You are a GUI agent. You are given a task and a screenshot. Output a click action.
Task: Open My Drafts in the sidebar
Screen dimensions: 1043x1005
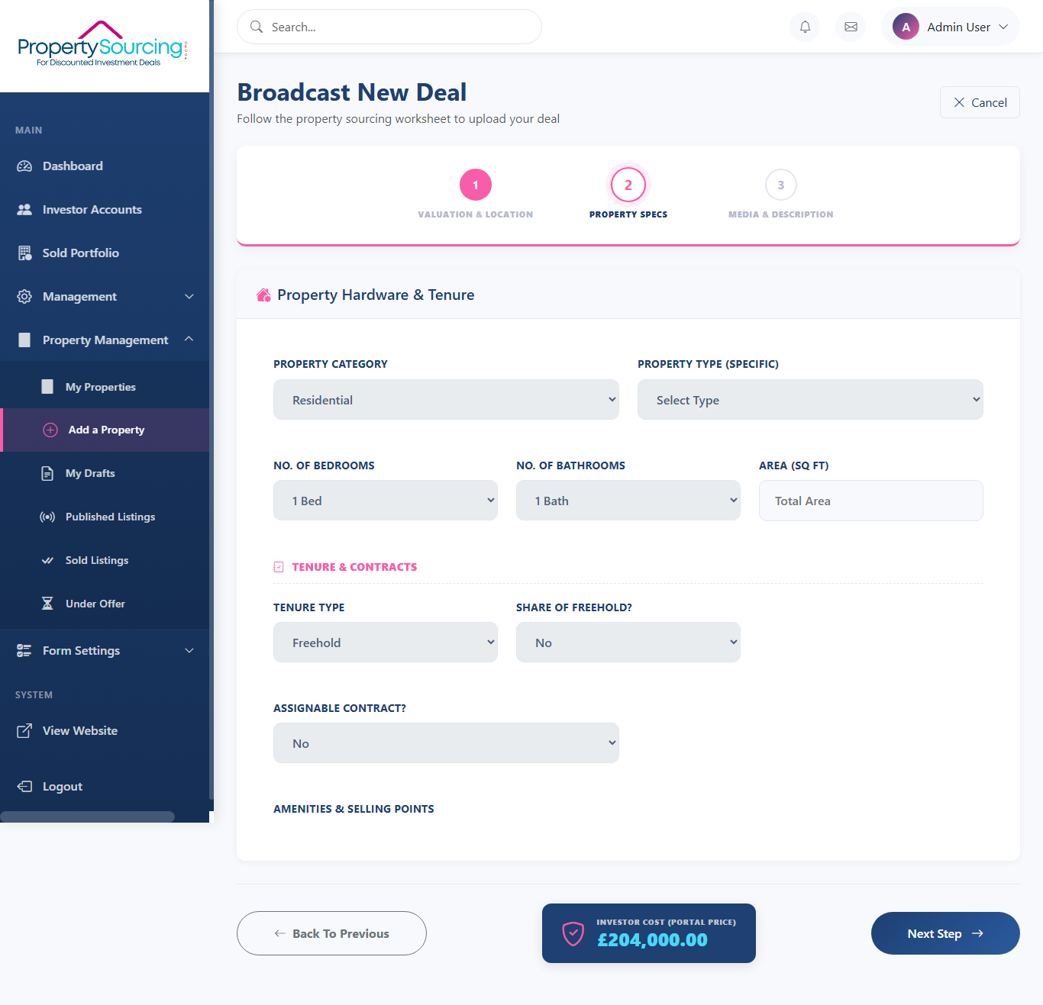[90, 473]
